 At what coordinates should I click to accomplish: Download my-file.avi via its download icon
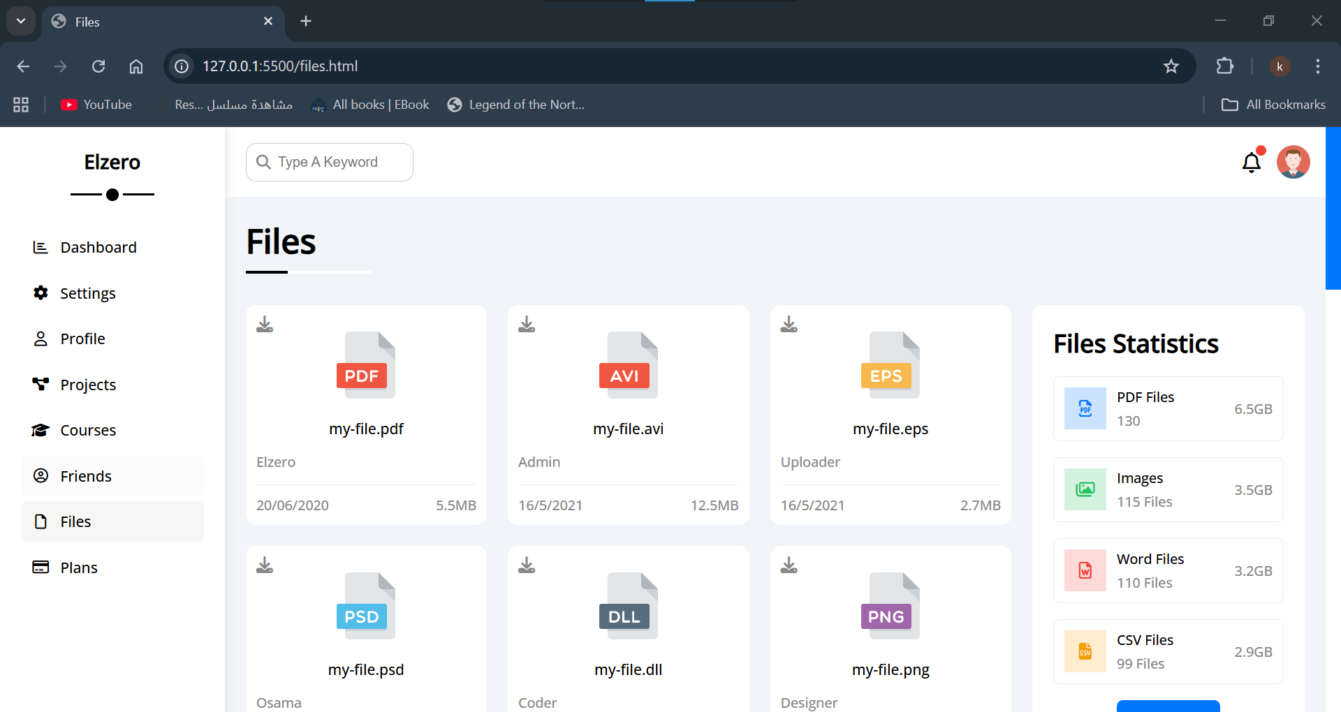527,323
